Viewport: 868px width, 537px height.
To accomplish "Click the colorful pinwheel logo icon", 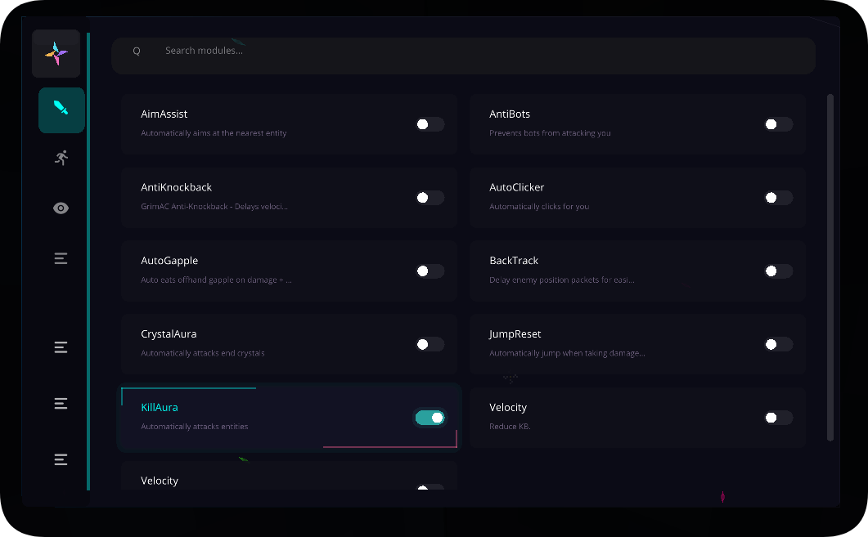I will pyautogui.click(x=56, y=54).
